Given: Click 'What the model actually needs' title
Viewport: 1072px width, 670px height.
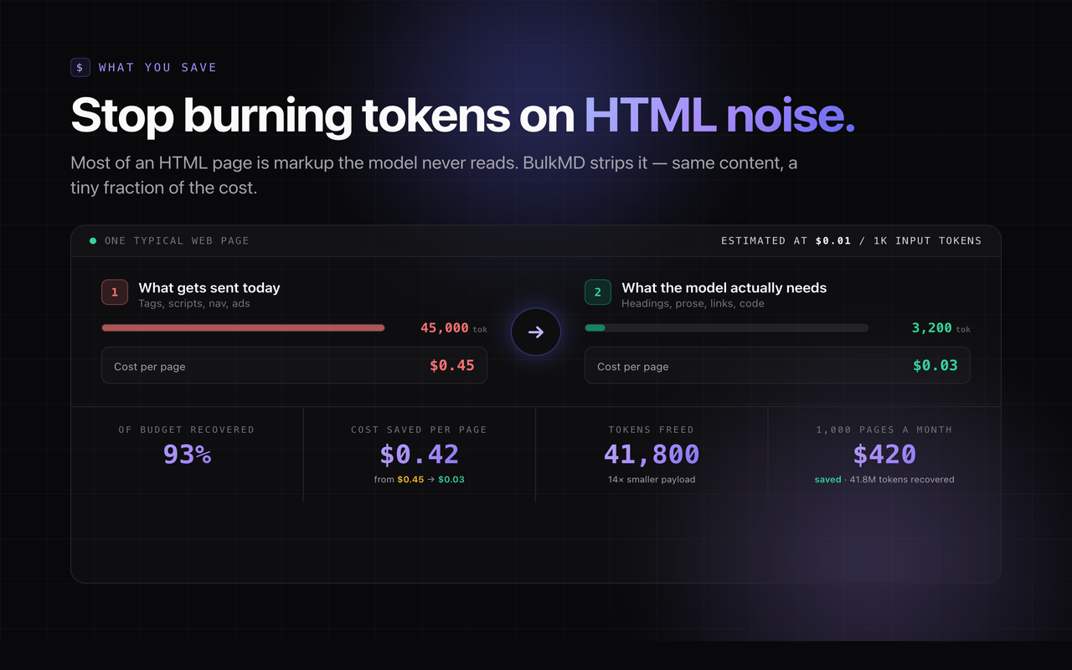Looking at the screenshot, I should click(x=724, y=287).
